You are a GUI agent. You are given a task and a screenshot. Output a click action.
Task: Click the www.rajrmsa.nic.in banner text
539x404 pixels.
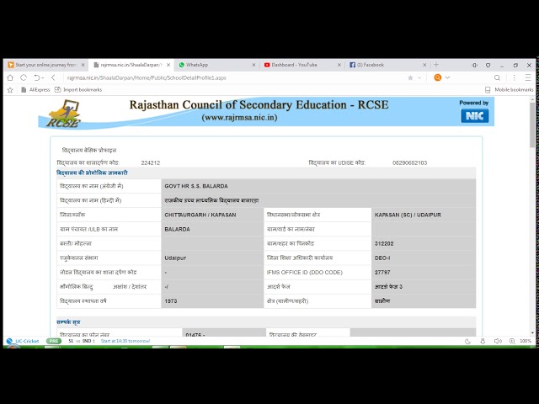coord(239,118)
